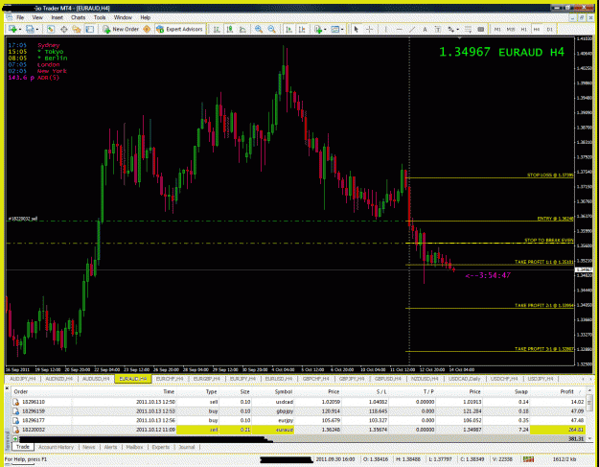Toggle the Navigator panel icon
This screenshot has height=467, width=599.
tap(77, 29)
